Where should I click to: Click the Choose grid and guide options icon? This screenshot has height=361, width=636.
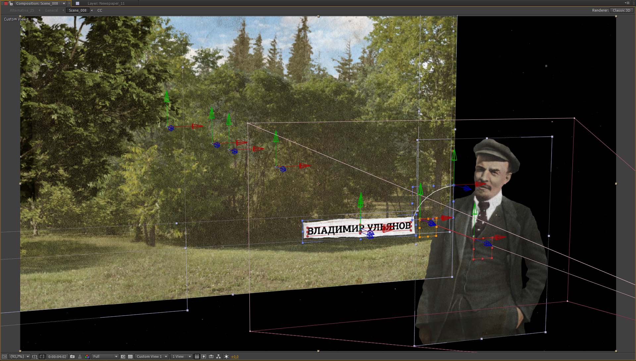pos(35,356)
